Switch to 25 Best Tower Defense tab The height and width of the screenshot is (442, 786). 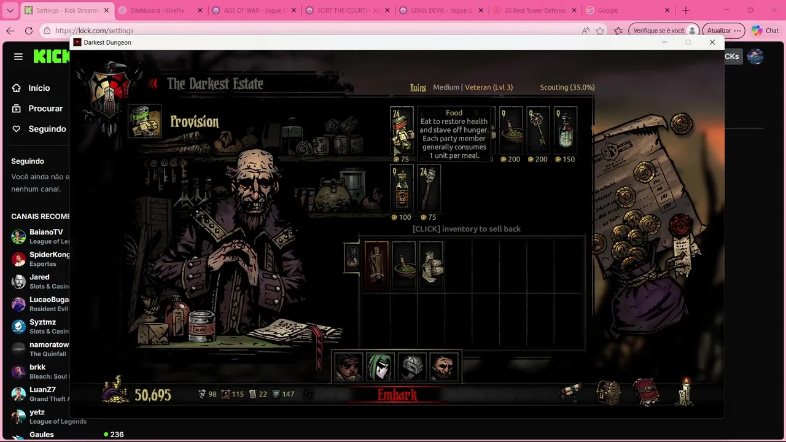click(x=534, y=10)
